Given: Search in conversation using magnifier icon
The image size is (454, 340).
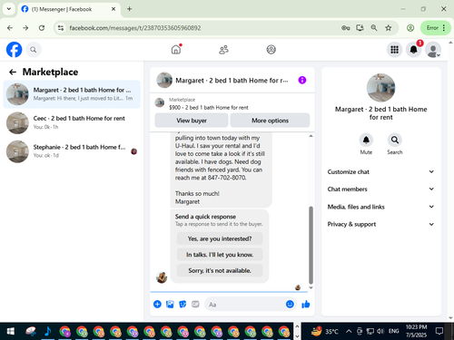Looking at the screenshot, I should (395, 140).
